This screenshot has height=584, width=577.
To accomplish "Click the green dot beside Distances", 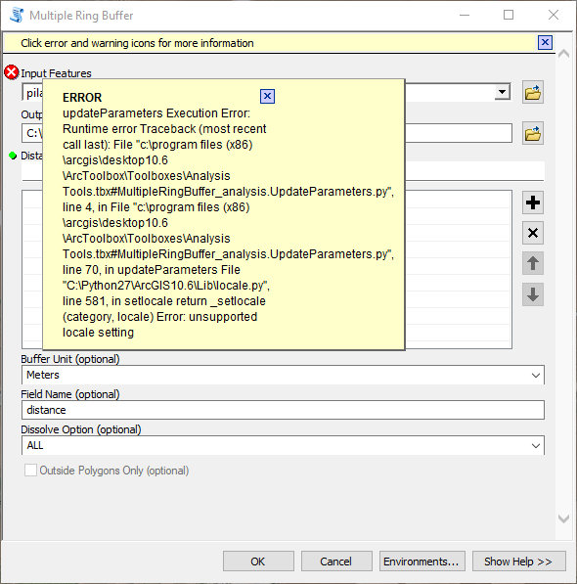I will click(x=13, y=156).
